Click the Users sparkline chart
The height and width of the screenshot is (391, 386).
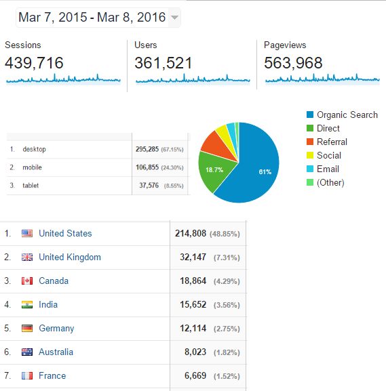point(193,79)
